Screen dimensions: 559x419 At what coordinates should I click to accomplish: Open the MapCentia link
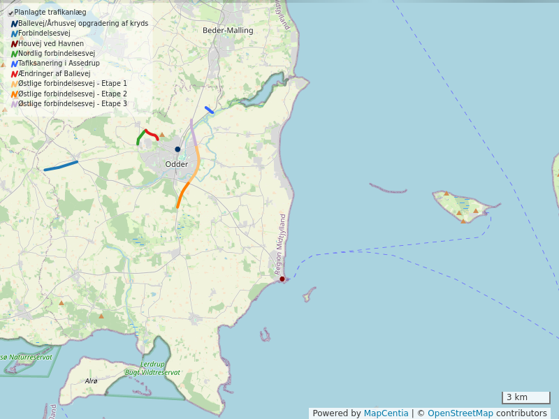click(386, 413)
